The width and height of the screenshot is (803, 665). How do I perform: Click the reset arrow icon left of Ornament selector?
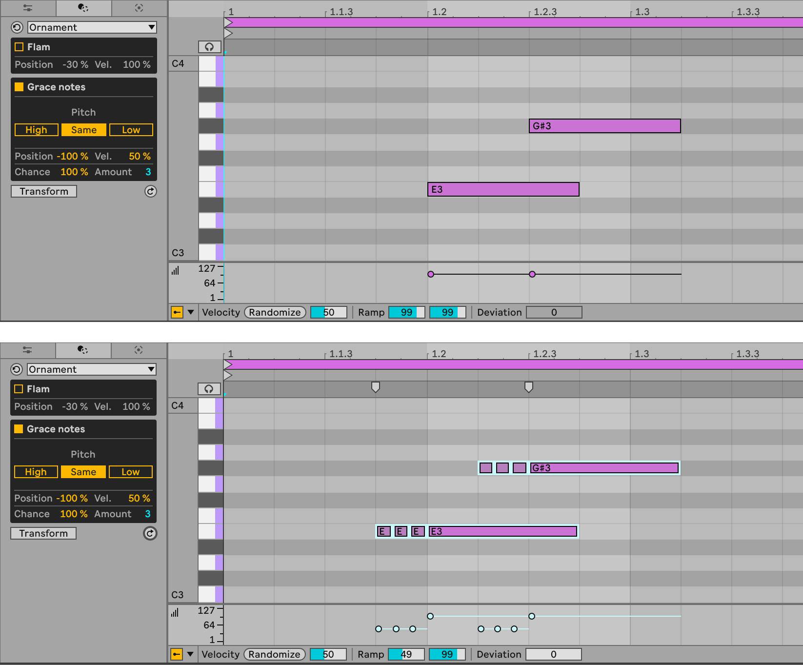pos(16,27)
